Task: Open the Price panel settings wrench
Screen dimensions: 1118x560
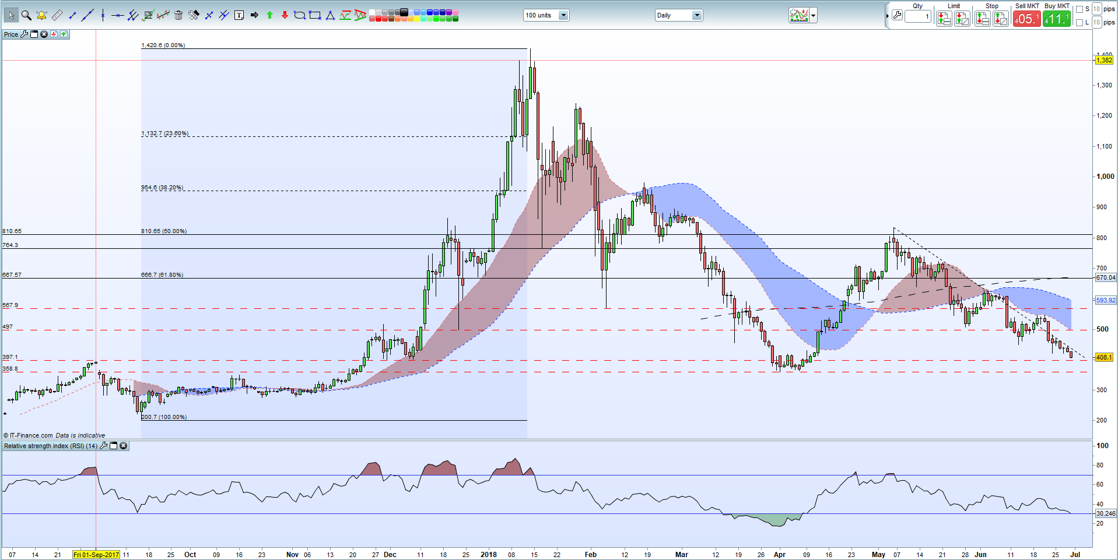Action: coord(23,34)
